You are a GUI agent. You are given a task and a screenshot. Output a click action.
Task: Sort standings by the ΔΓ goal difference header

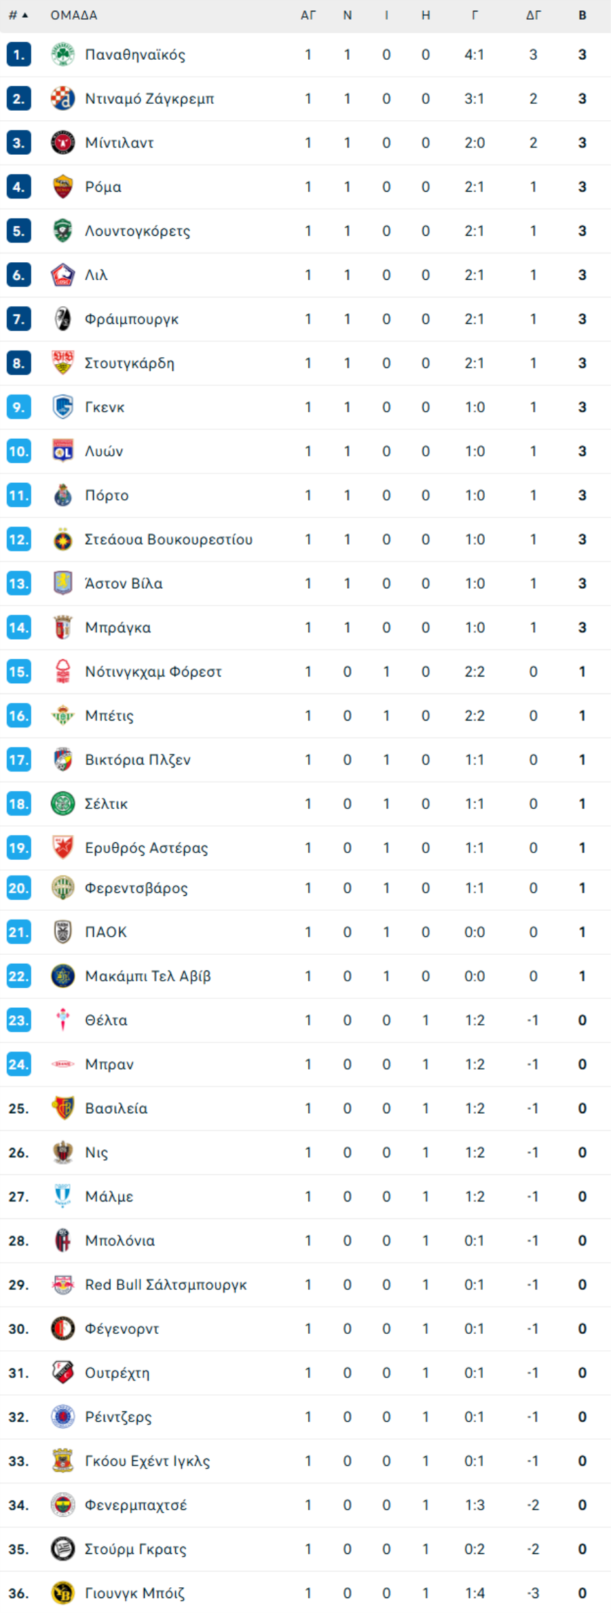click(x=534, y=15)
